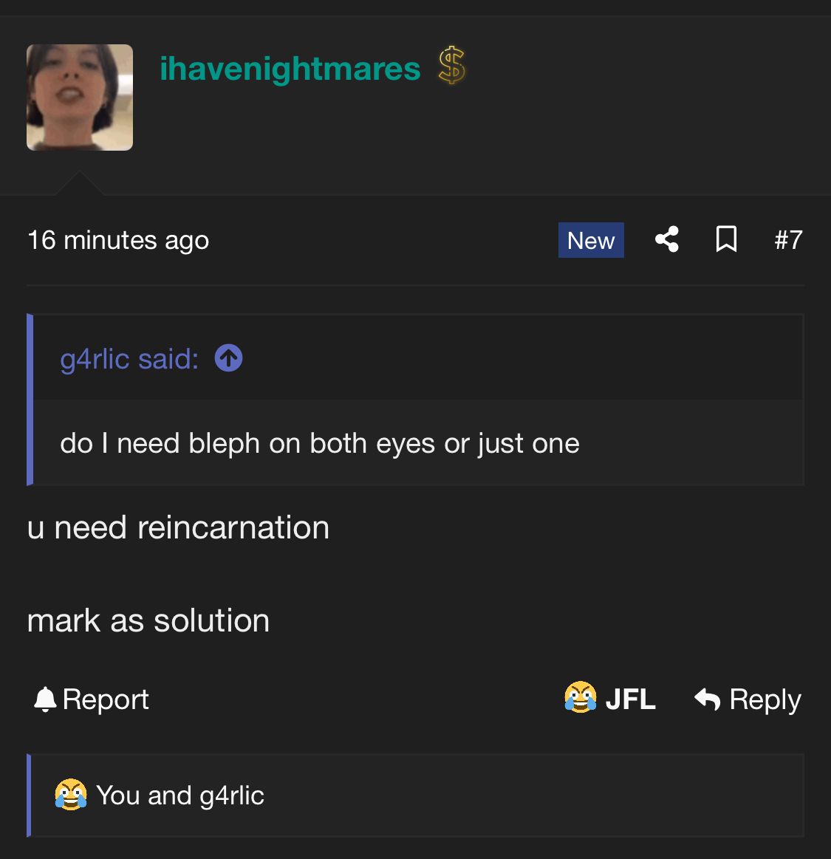Viewport: 831px width, 859px height.
Task: Expand the quoted text about bleph
Action: coord(319,442)
